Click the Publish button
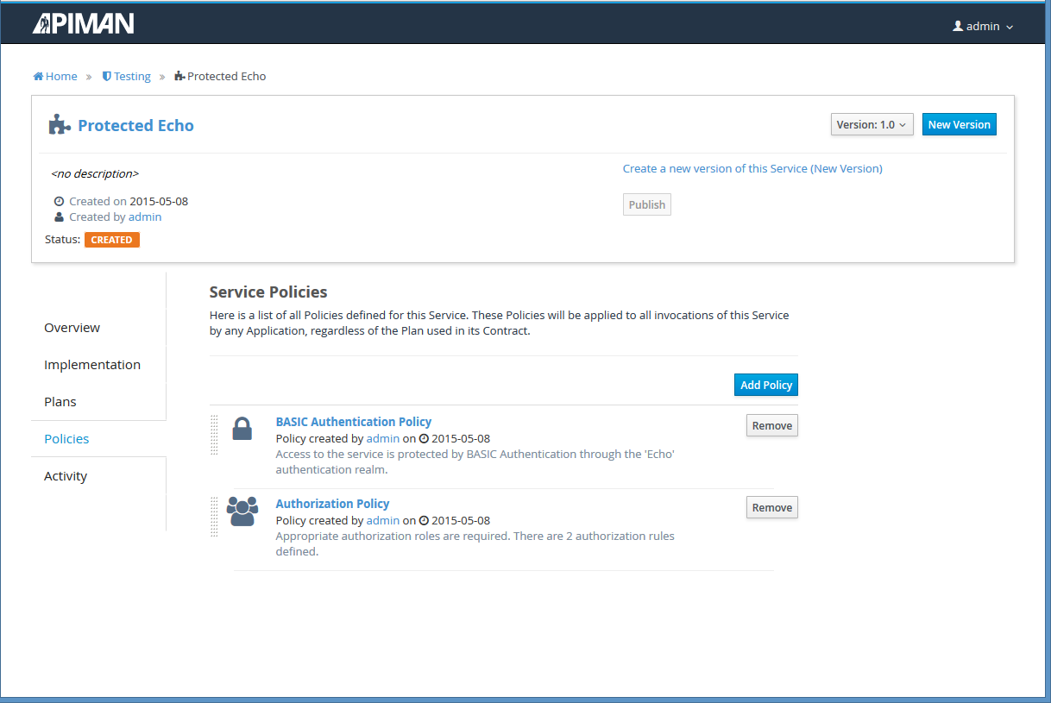Image resolution: width=1051 pixels, height=703 pixels. 647,204
